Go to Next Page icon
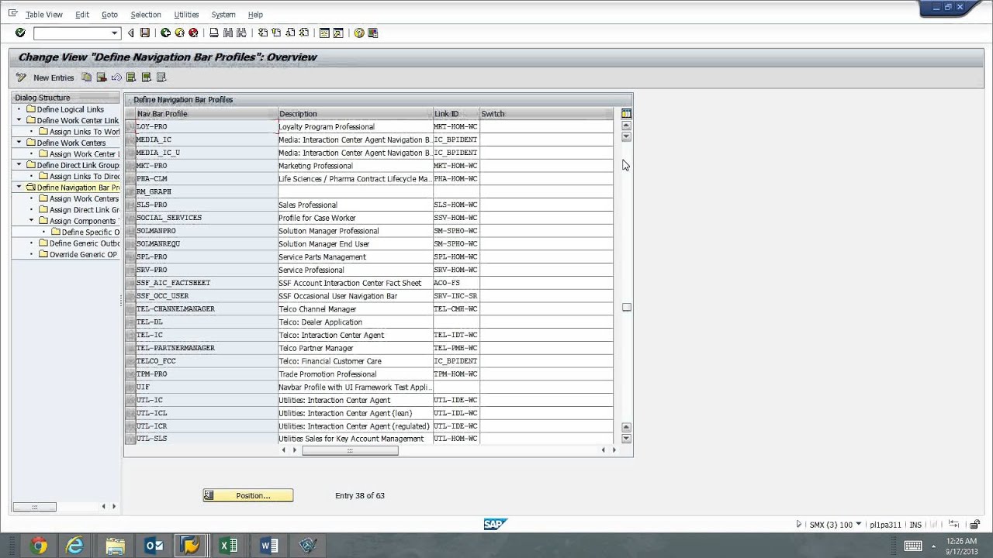The height and width of the screenshot is (558, 993). [290, 33]
